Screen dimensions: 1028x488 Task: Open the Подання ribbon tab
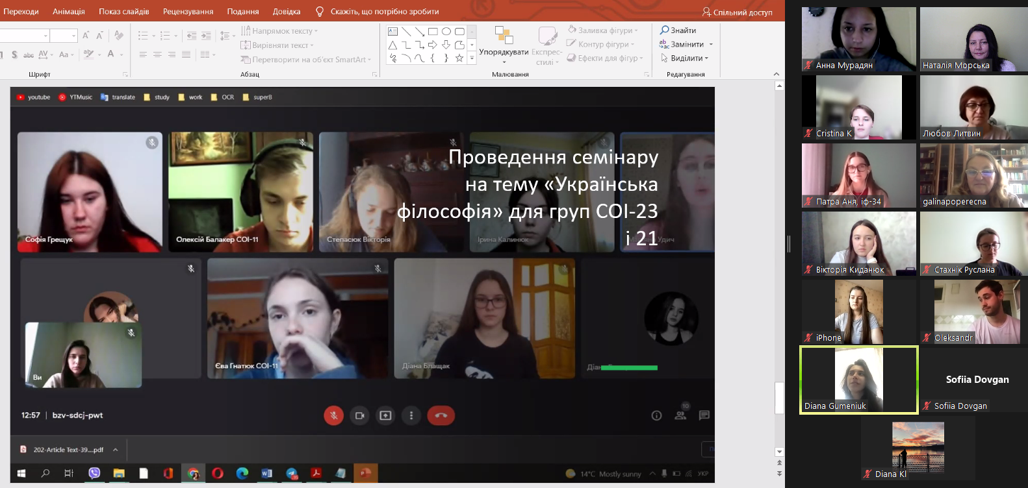point(243,12)
